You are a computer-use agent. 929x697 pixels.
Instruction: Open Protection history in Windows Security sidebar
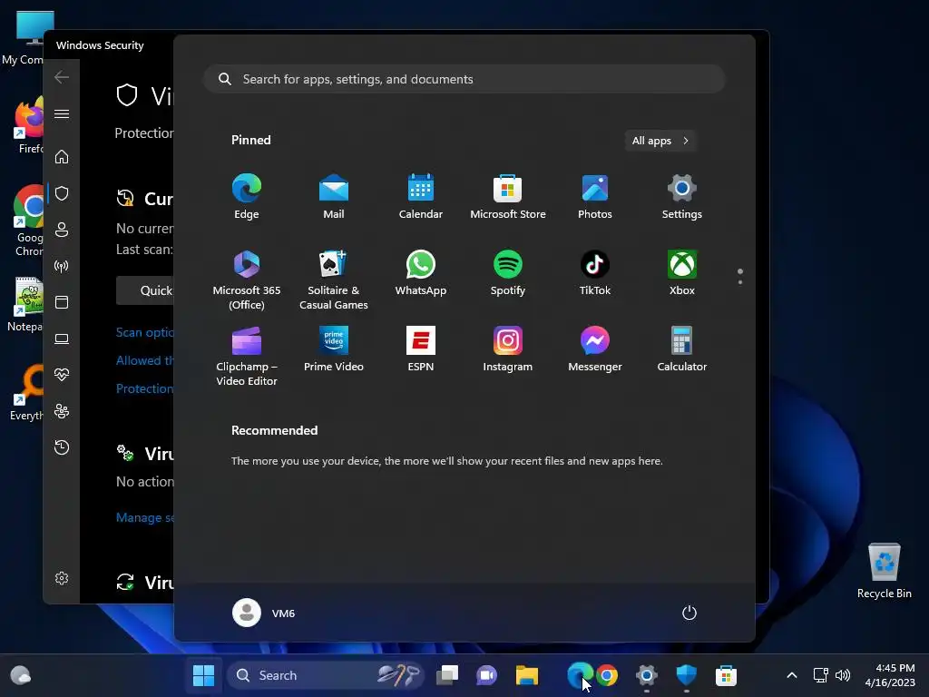coord(62,447)
